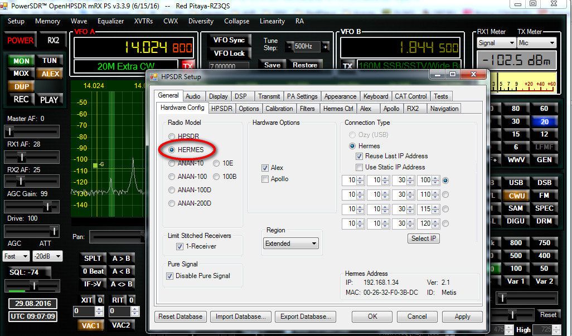Toggle the VAC1 button
Viewport: 572px width, 336px height.
click(90, 325)
